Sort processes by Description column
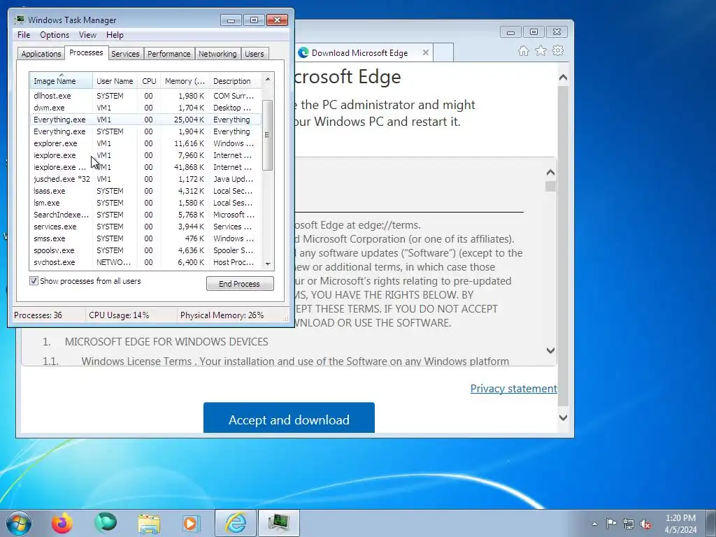 click(236, 81)
